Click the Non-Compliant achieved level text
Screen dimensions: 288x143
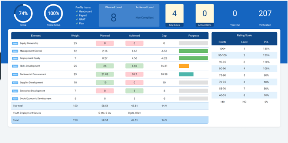tap(144, 18)
